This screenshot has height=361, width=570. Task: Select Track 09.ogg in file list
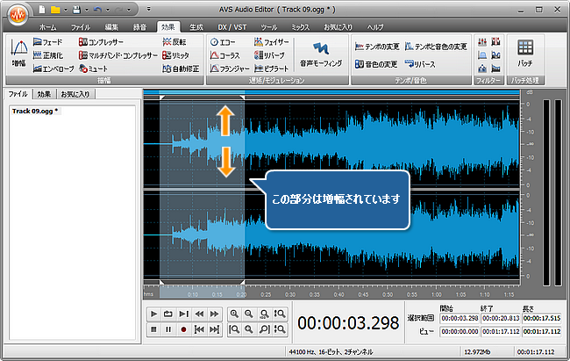pos(33,112)
